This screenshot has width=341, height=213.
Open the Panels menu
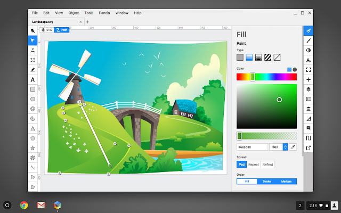[104, 13]
